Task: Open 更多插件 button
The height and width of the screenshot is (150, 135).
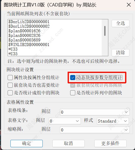Action: [110, 143]
